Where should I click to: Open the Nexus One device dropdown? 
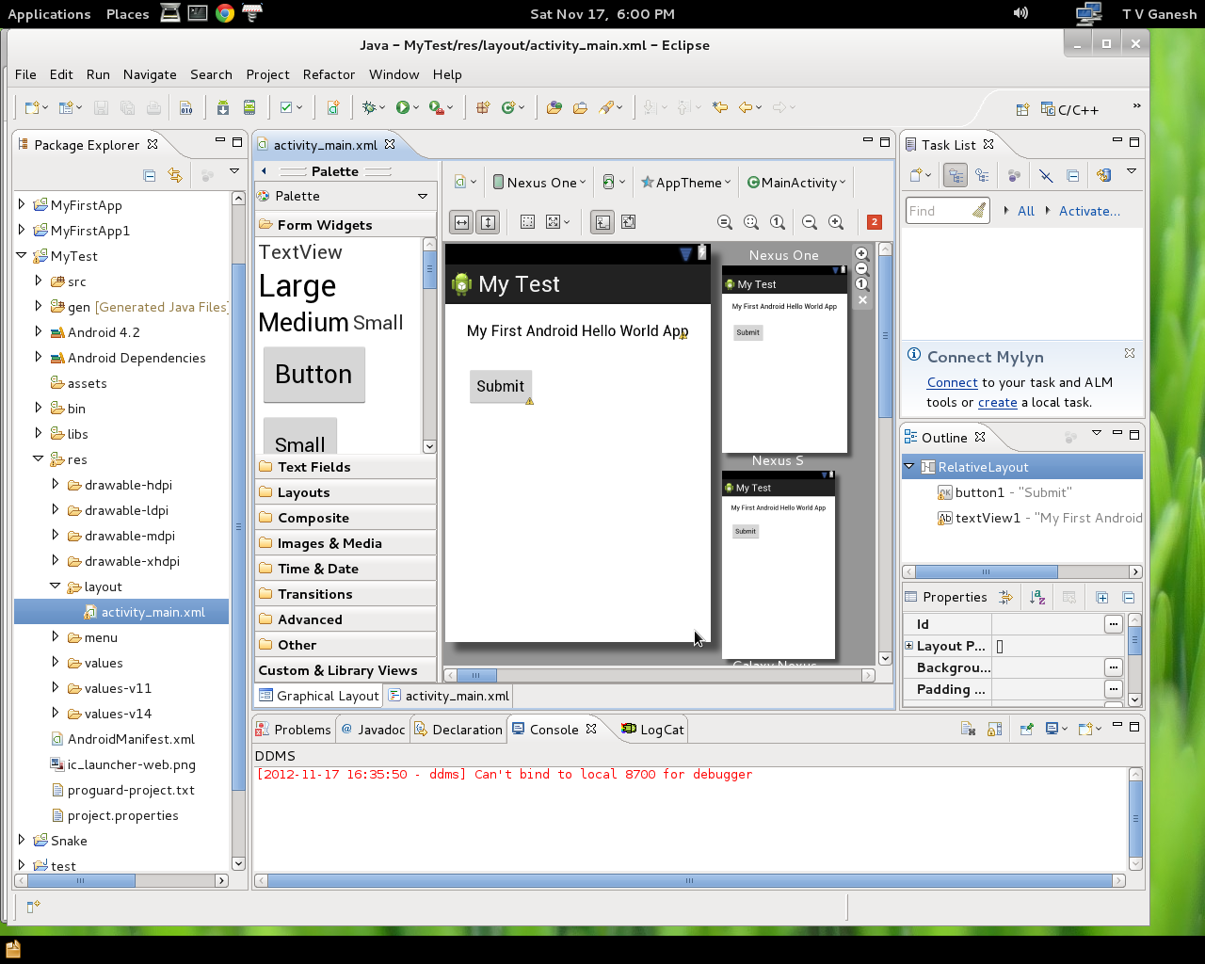539,183
